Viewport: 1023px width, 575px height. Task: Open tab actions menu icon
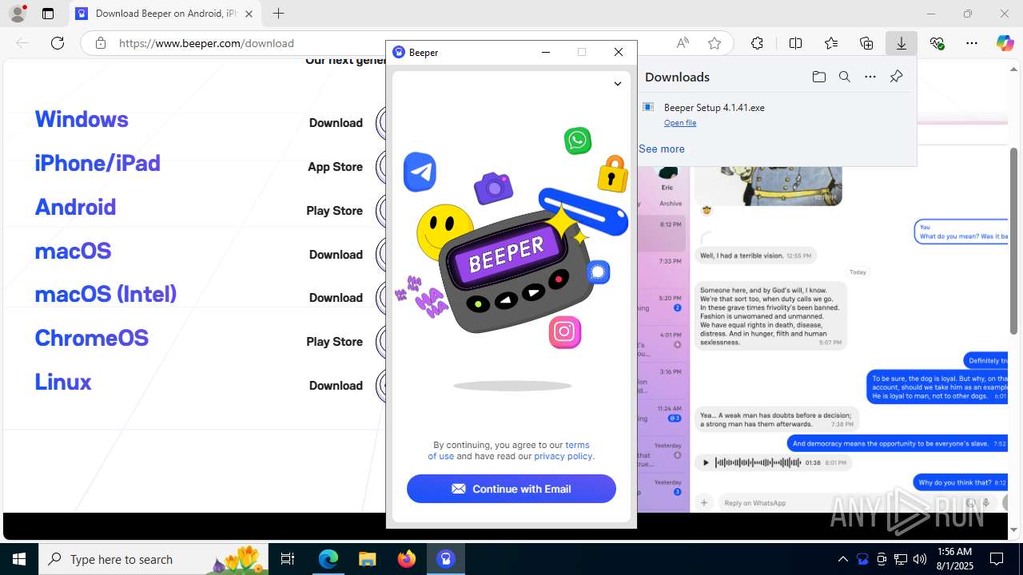[48, 14]
